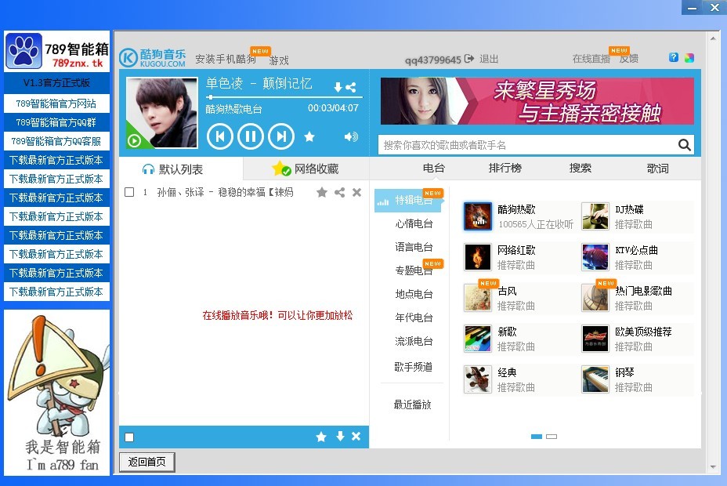Check the box for song 1
This screenshot has height=486, width=727.
point(129,192)
